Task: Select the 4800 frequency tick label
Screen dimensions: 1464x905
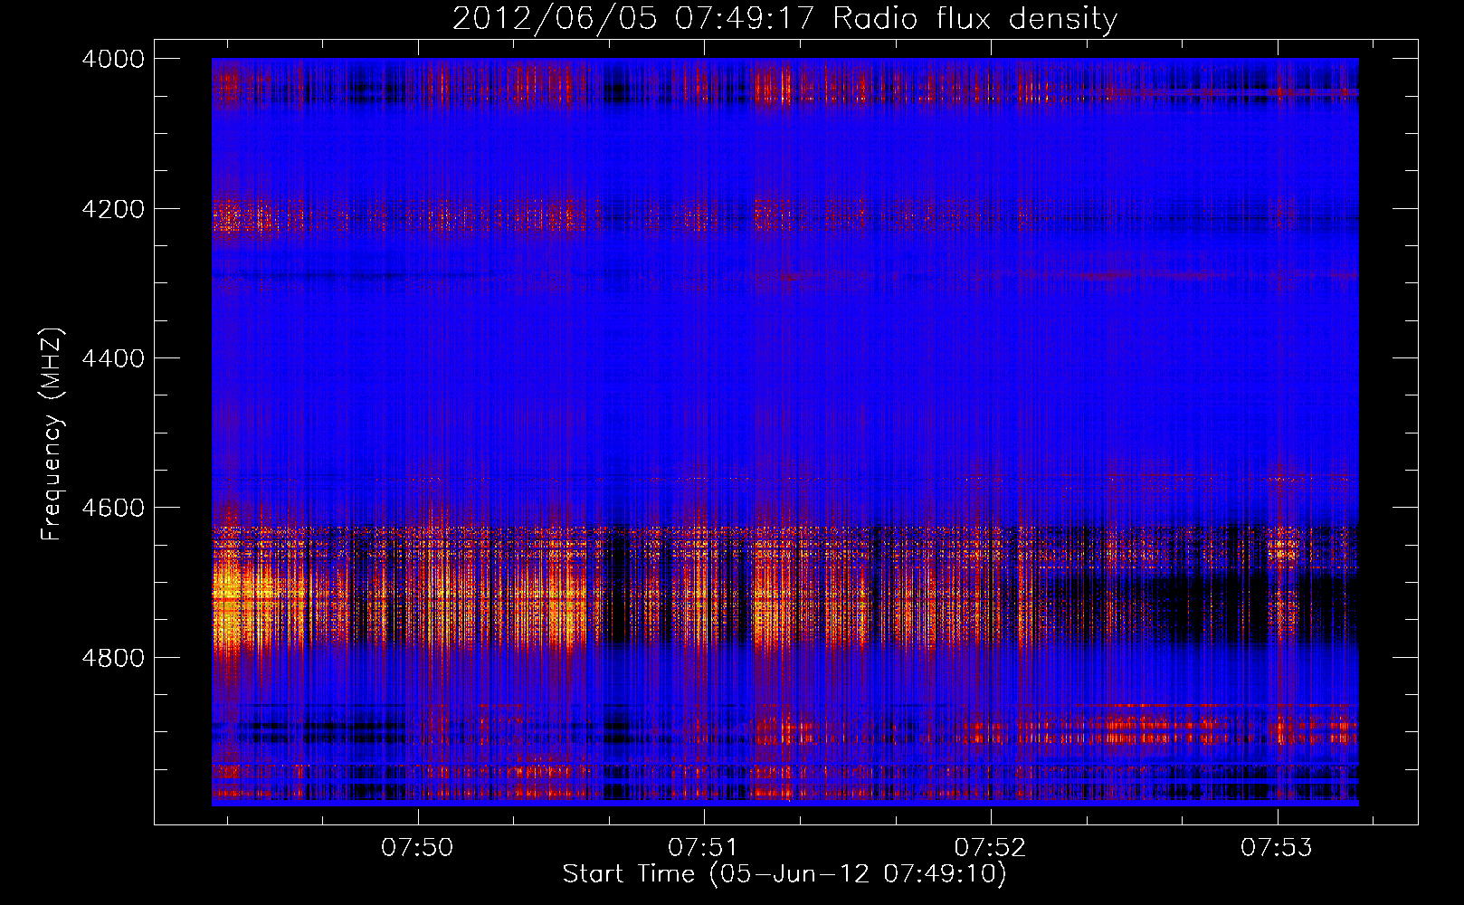Action: click(x=113, y=658)
